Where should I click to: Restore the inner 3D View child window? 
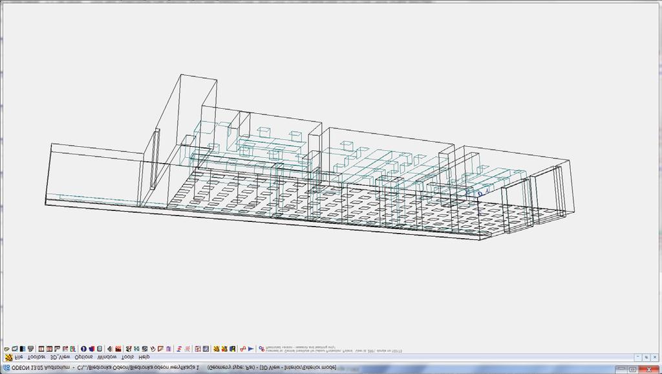646,358
